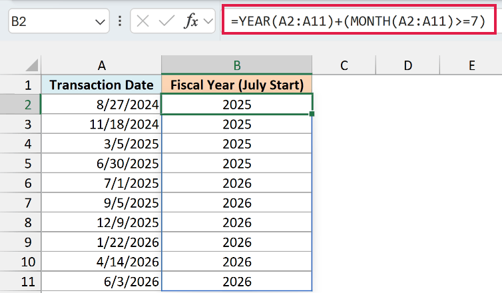Image resolution: width=502 pixels, height=293 pixels.
Task: Select row 8 header
Action: click(21, 222)
